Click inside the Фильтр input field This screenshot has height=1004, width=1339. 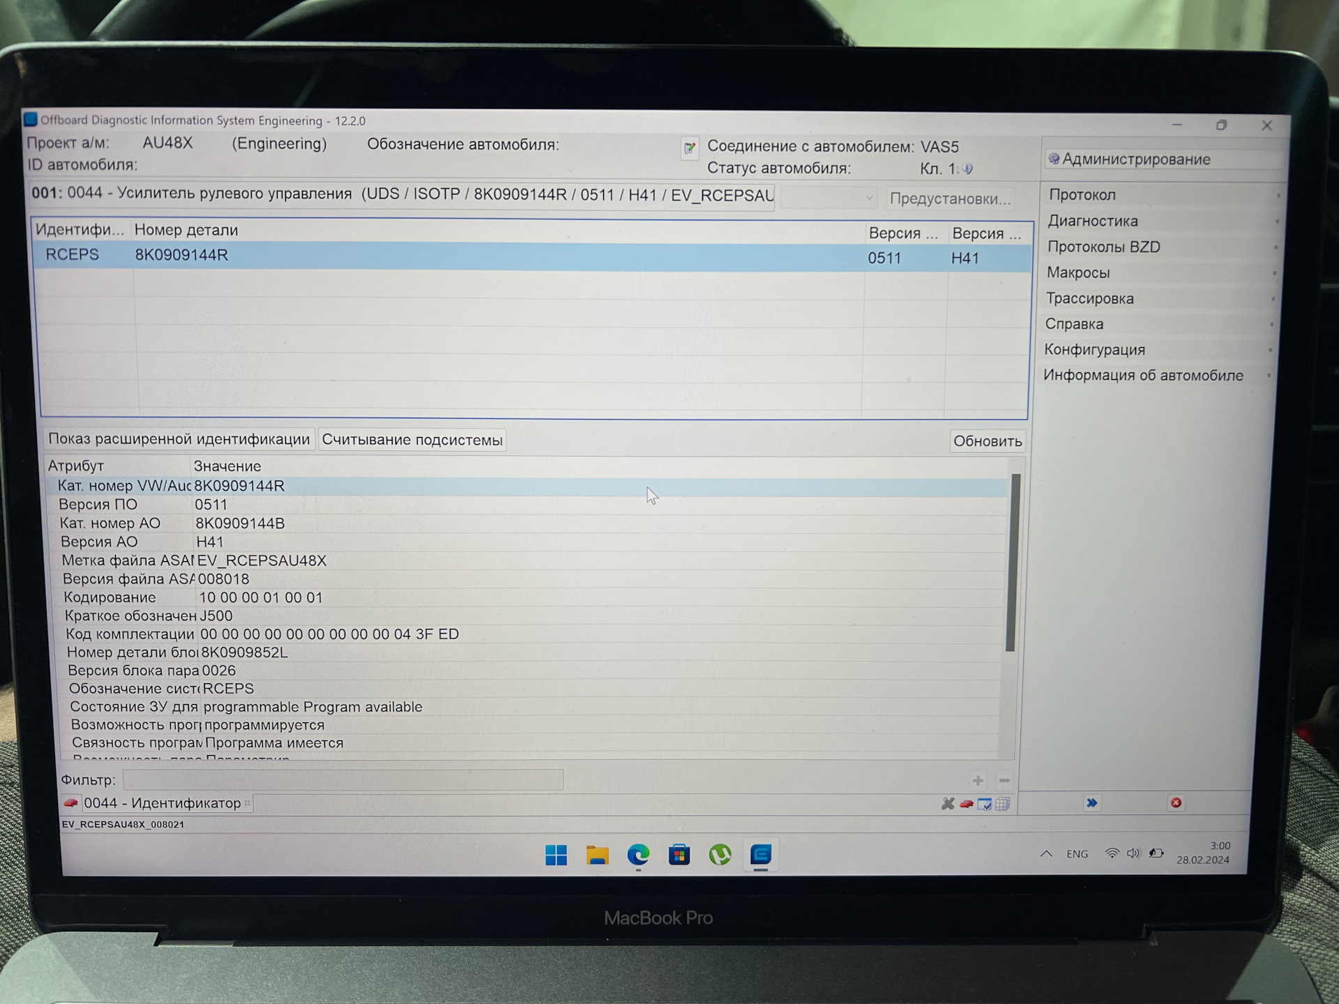[342, 779]
